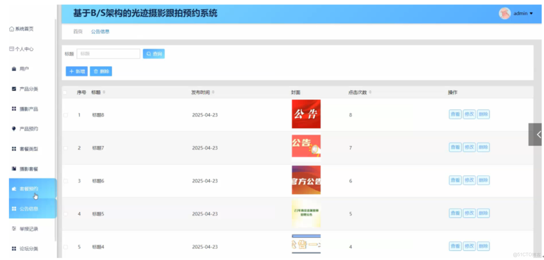
Task: Click the 删除 batch delete button in the toolbar
Action: (101, 71)
